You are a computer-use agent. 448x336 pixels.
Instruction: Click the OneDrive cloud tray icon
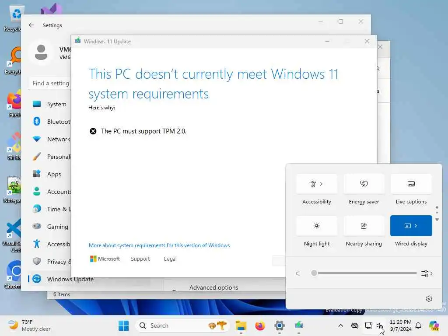click(354, 325)
